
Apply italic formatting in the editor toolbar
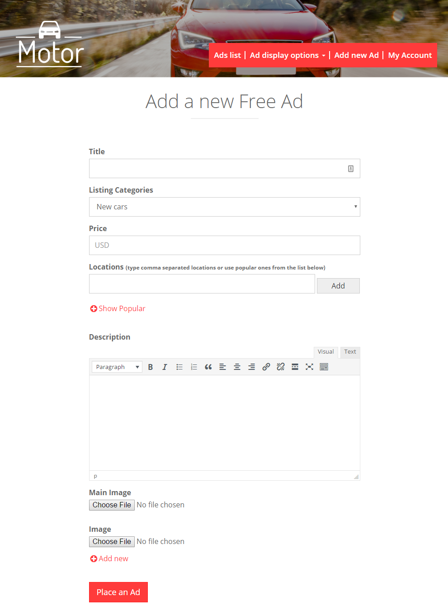click(x=165, y=367)
